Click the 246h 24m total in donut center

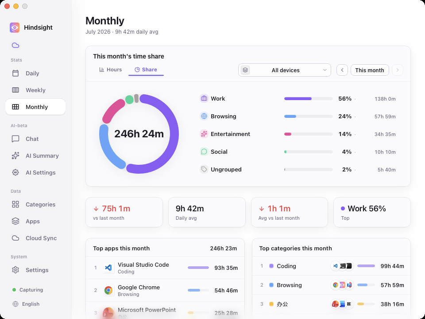(139, 134)
